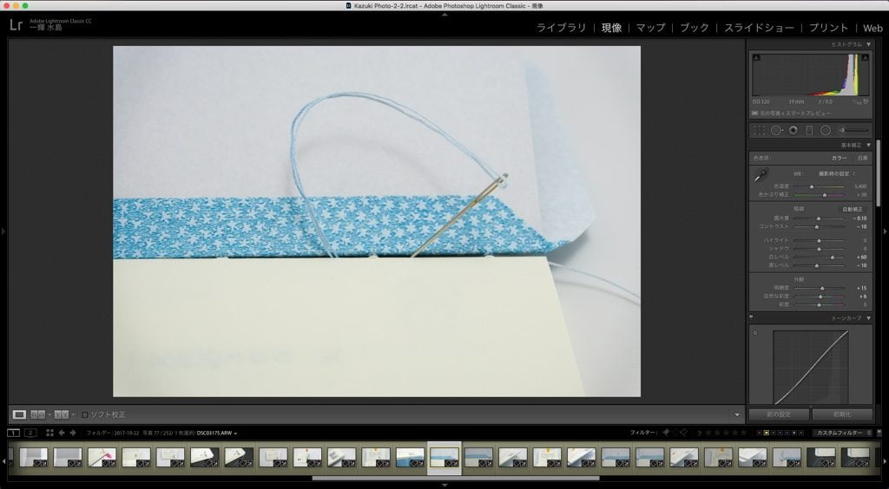Filter by flagged photos icon
Image resolution: width=889 pixels, height=489 pixels.
(x=666, y=433)
